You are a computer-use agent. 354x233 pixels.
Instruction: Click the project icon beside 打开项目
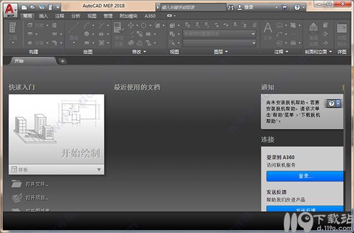[x=17, y=198]
